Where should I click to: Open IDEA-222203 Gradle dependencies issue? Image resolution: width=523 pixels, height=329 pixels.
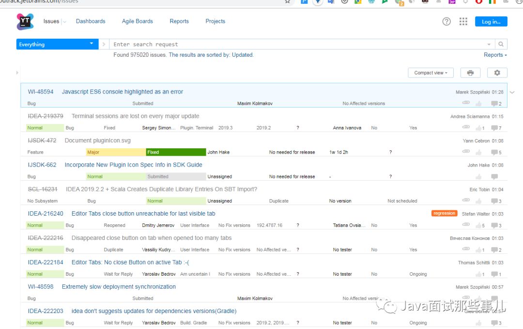pyautogui.click(x=154, y=311)
